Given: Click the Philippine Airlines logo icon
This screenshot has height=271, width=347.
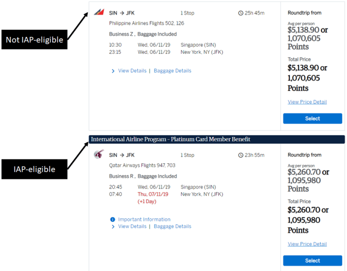Looking at the screenshot, I should (99, 12).
